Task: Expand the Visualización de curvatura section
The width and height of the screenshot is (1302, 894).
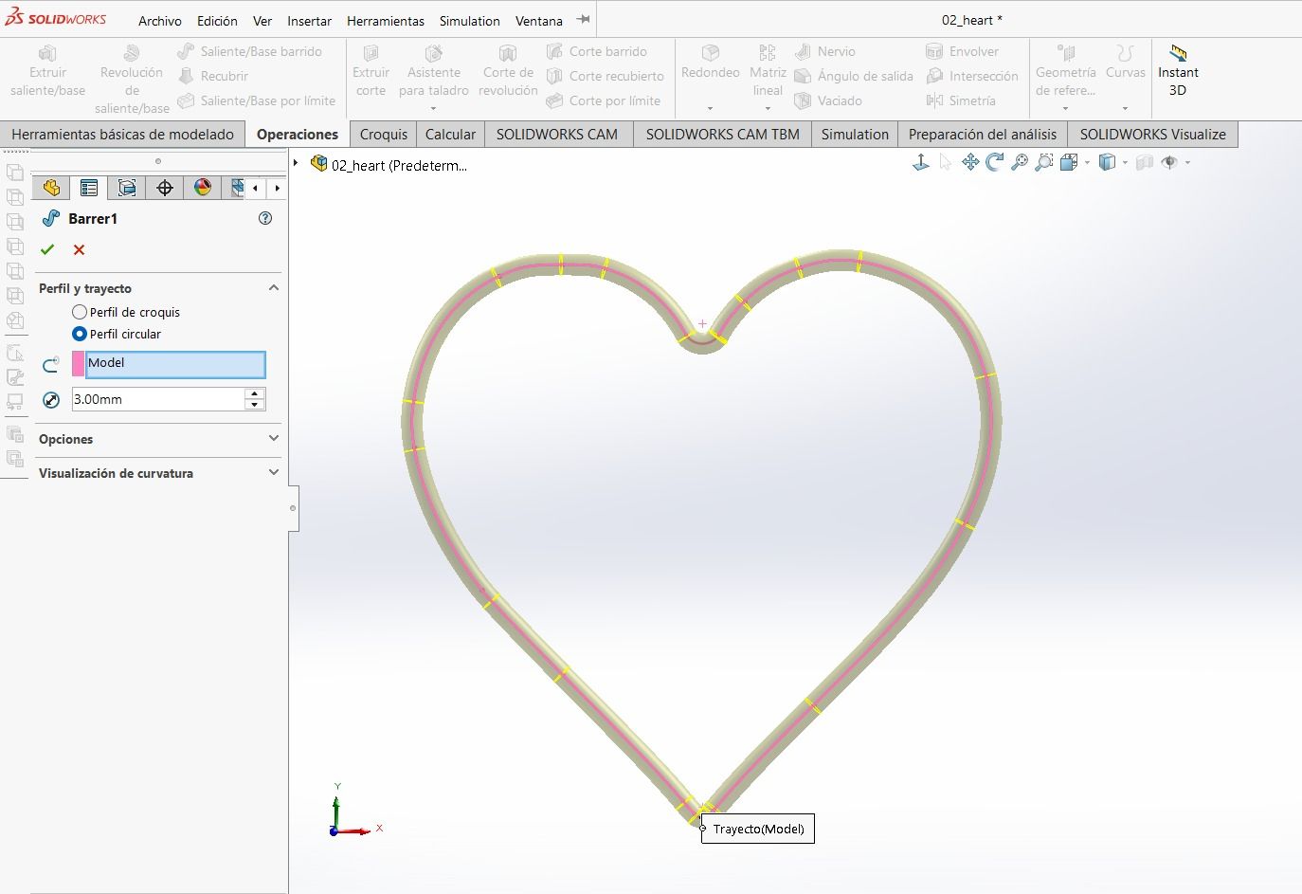Action: [x=274, y=472]
